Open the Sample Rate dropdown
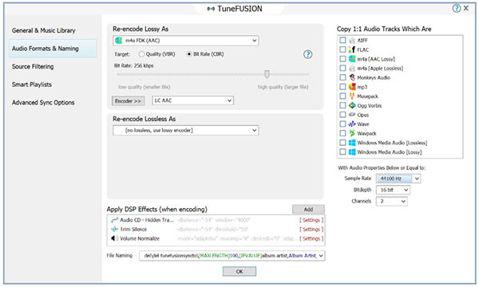 [398, 179]
